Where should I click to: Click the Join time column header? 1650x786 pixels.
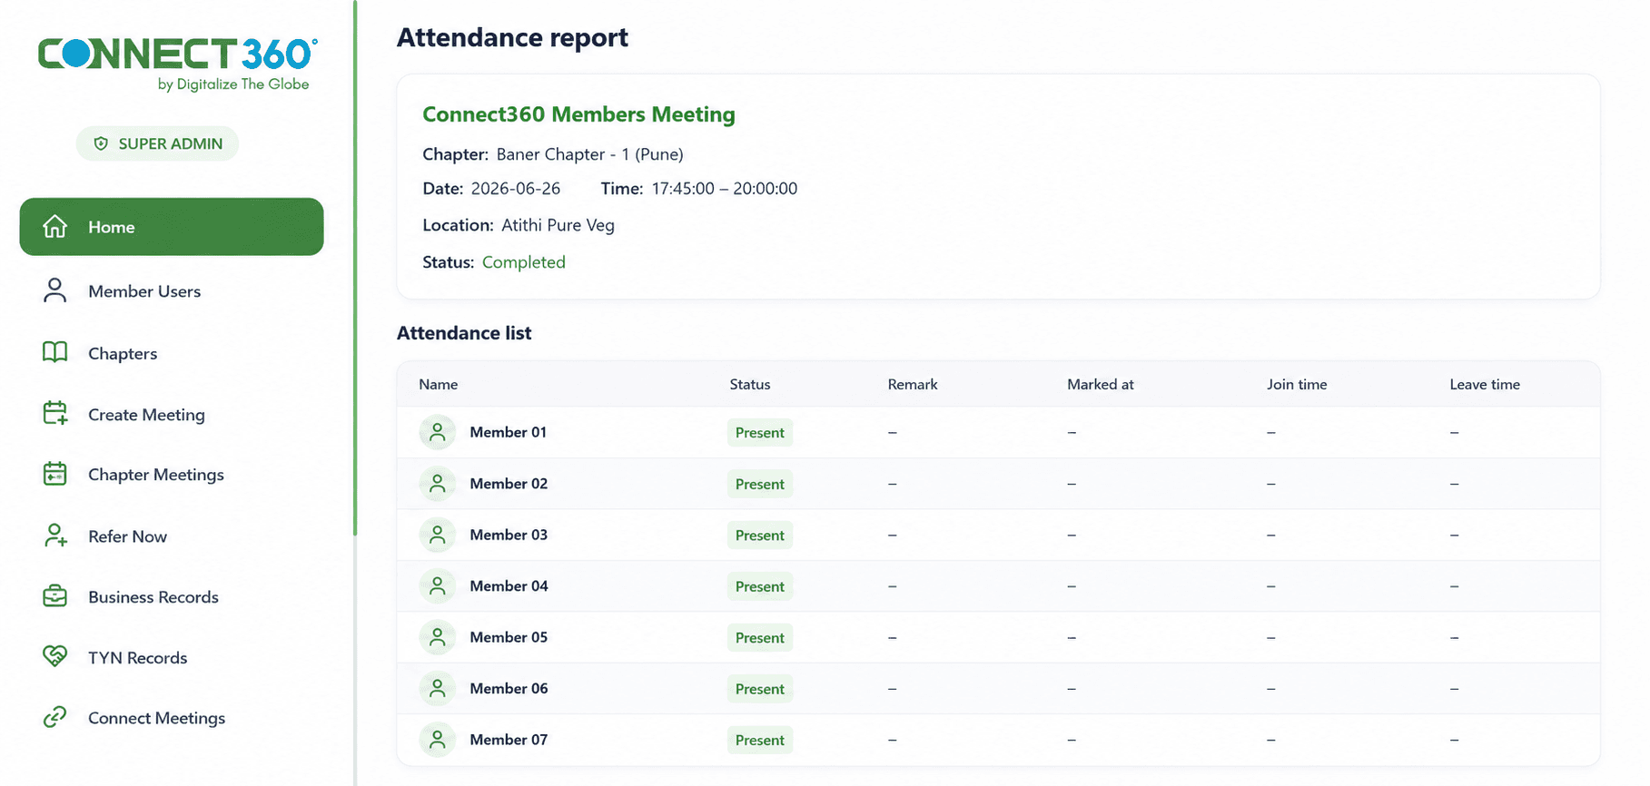[1297, 385]
